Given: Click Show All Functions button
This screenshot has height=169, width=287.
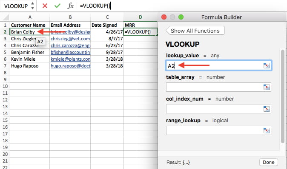Looking at the screenshot, I should point(195,31).
